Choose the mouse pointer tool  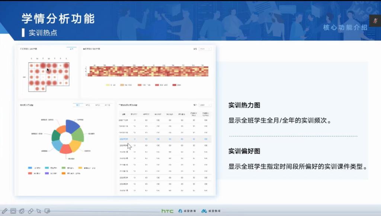pyautogui.click(x=39, y=211)
